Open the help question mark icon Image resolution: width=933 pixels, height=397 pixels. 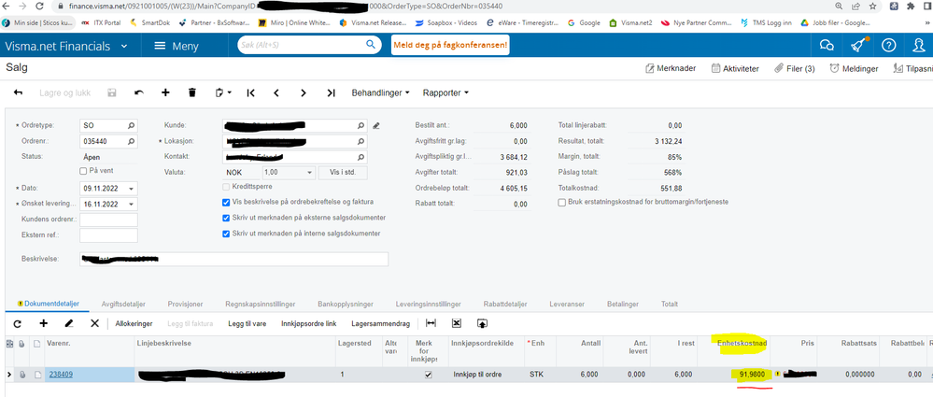(x=888, y=45)
